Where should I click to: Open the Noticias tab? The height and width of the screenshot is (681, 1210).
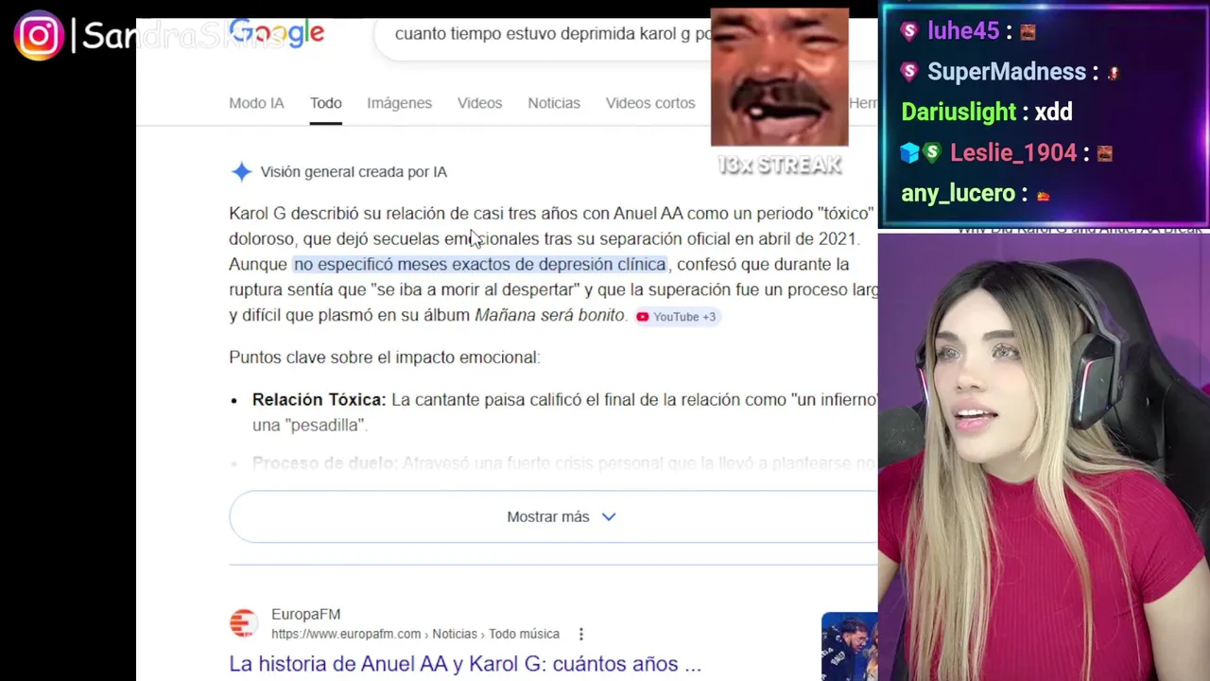click(554, 103)
